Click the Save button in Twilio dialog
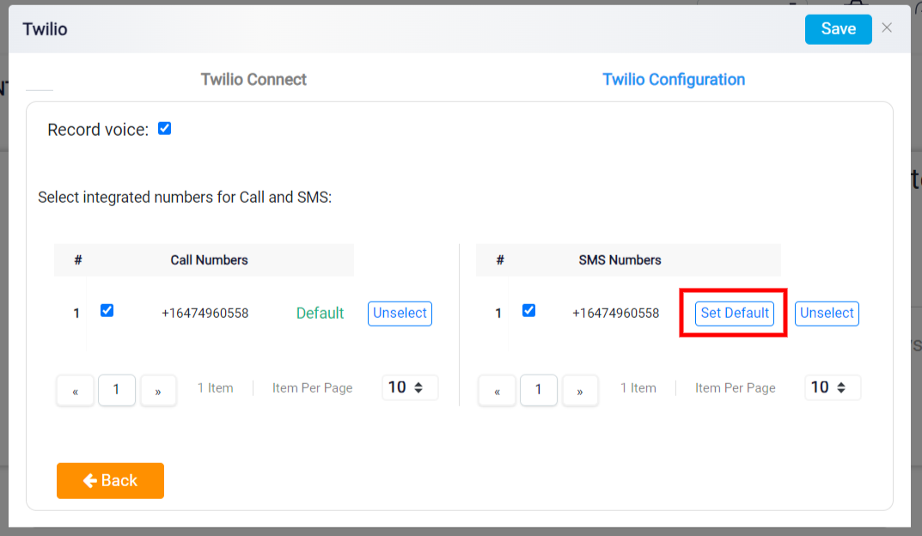This screenshot has width=922, height=536. tap(838, 29)
